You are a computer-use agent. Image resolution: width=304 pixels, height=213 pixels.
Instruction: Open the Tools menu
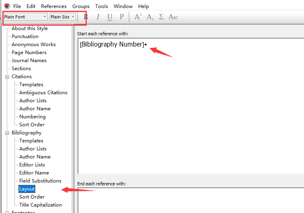101,6
